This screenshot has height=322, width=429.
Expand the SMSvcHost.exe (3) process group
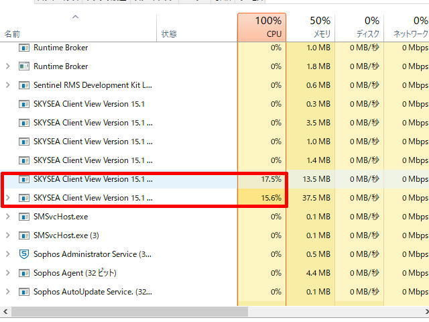click(x=8, y=235)
